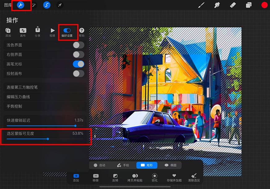
Task: Tap the 添加 add selection icon
Action: click(x=76, y=178)
